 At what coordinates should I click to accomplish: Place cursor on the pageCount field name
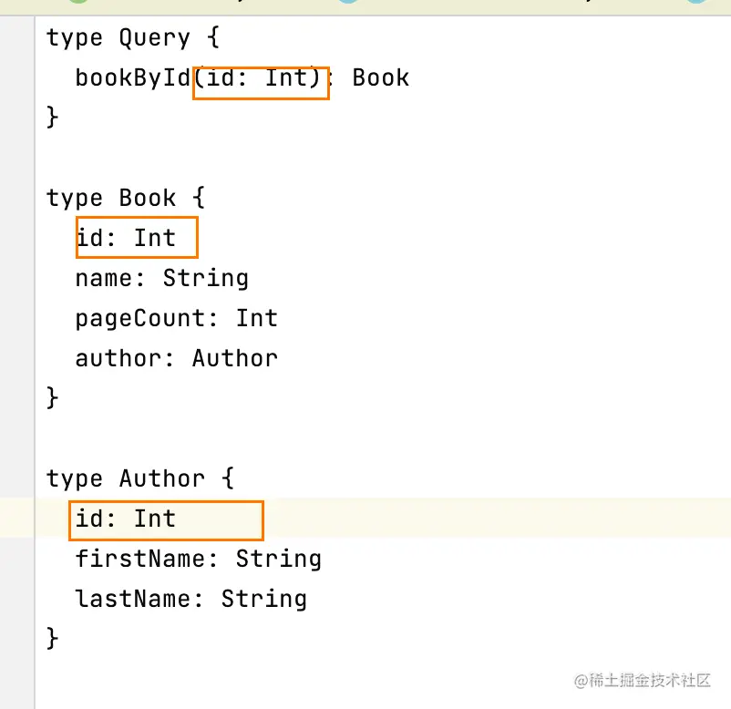coord(139,319)
